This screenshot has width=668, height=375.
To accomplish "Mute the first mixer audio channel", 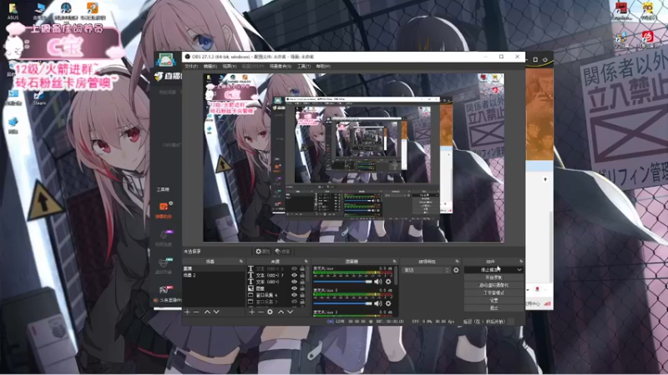I will 377,282.
